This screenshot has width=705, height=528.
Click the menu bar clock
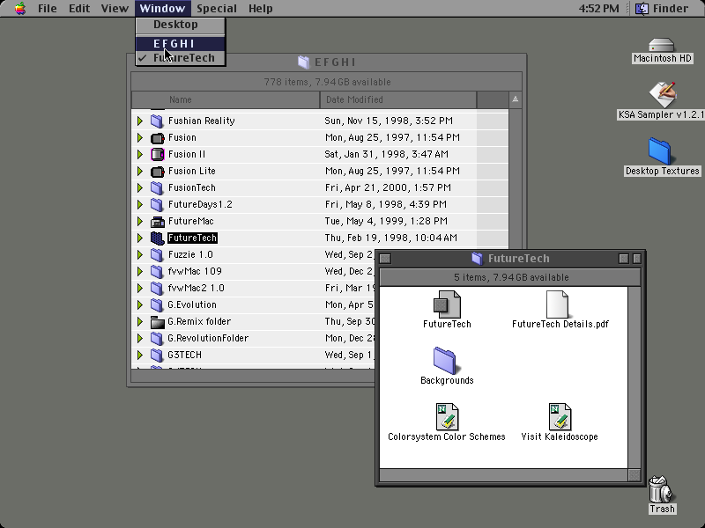[x=598, y=9]
